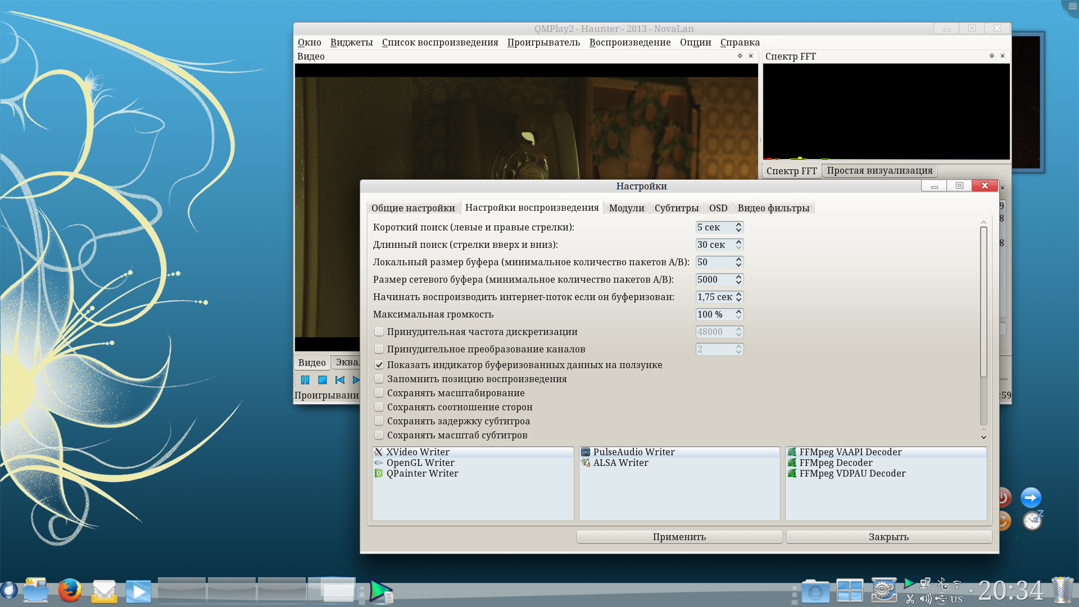Open the trash bin on the panel

click(1062, 591)
